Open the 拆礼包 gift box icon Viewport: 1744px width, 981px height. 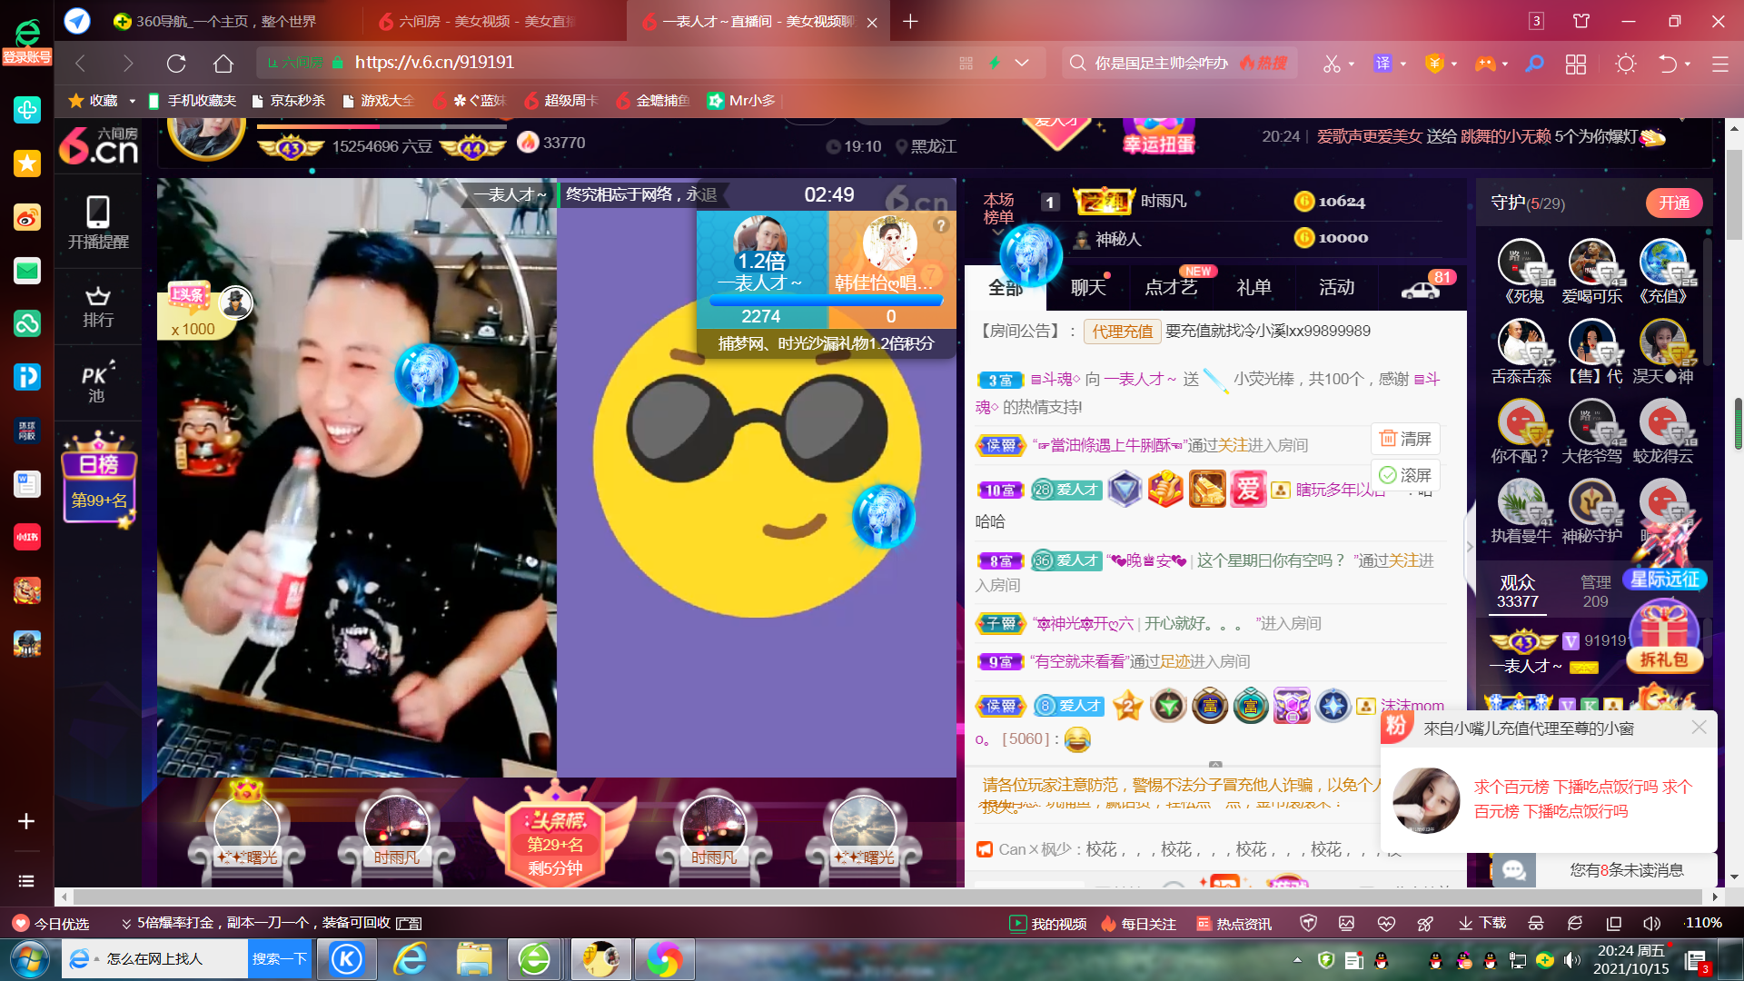1663,639
